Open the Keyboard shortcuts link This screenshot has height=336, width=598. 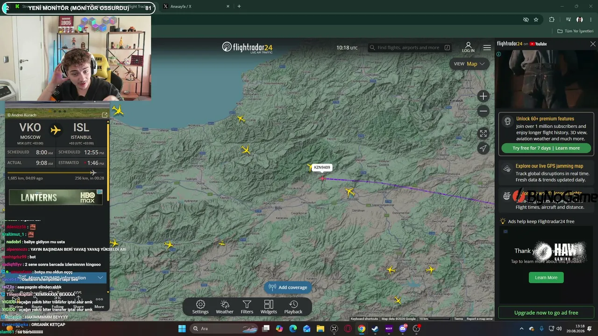point(364,319)
